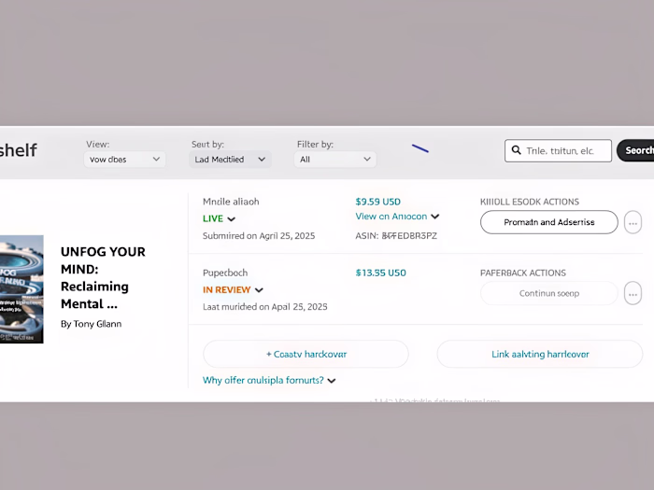Open the Why offer multiple formats link
Screen dimensions: 654x490
(x=263, y=380)
